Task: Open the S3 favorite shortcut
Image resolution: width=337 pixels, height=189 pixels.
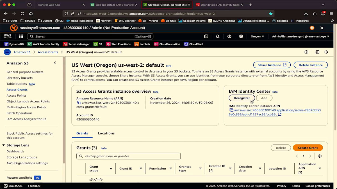Action: [x=98, y=44]
